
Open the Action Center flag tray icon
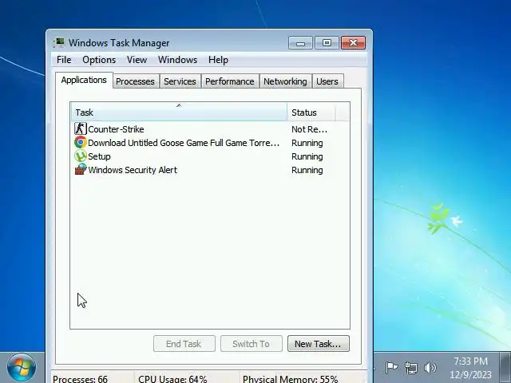click(x=391, y=368)
